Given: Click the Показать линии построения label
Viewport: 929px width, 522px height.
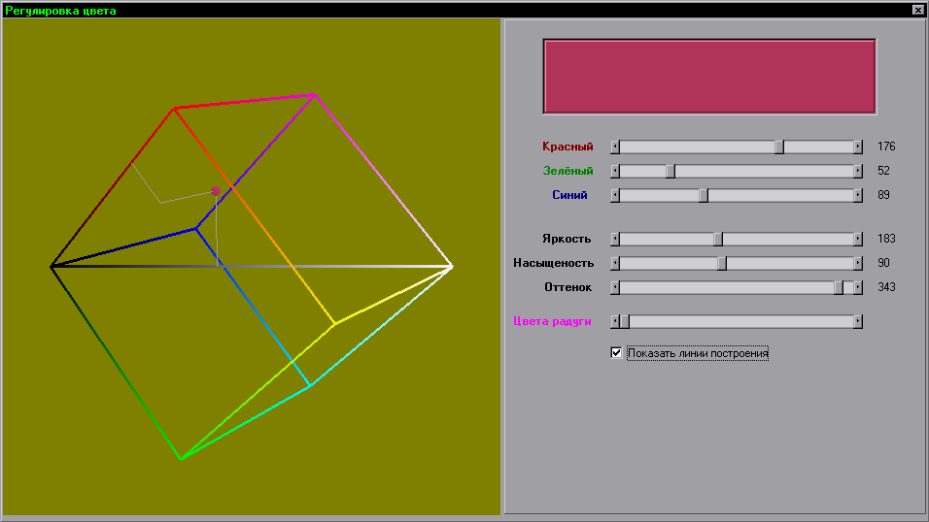Looking at the screenshot, I should 698,353.
